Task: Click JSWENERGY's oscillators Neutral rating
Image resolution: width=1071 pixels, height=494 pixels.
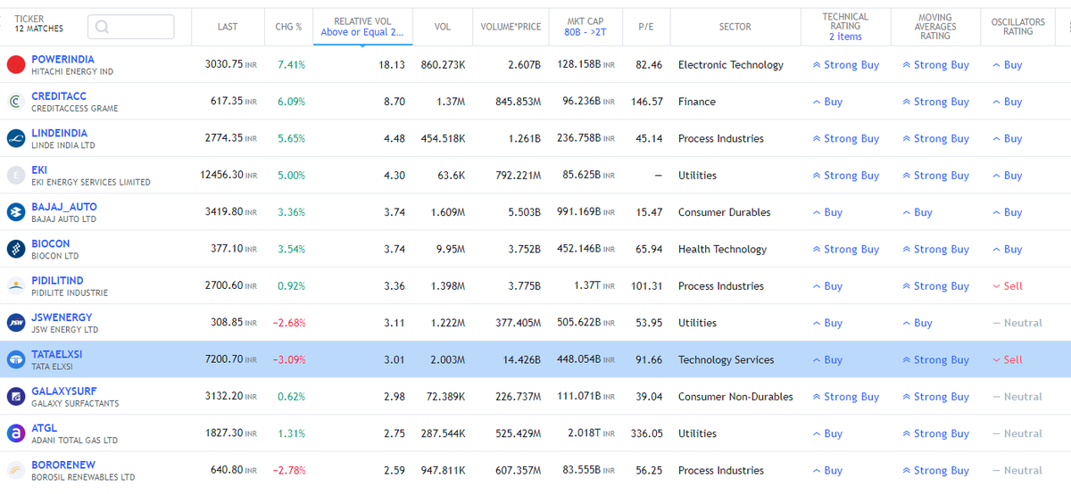Action: pyautogui.click(x=1017, y=323)
